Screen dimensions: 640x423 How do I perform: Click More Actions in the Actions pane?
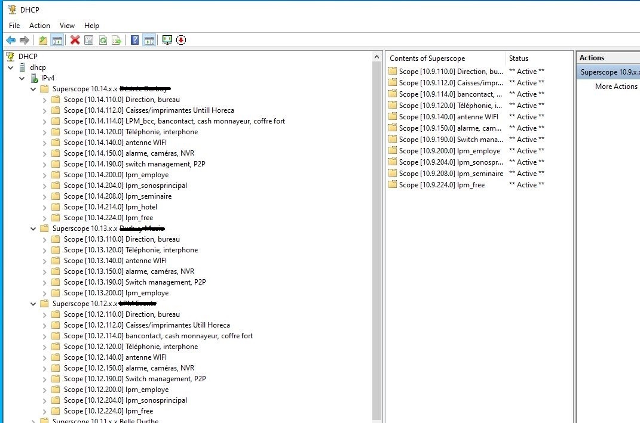(x=616, y=86)
